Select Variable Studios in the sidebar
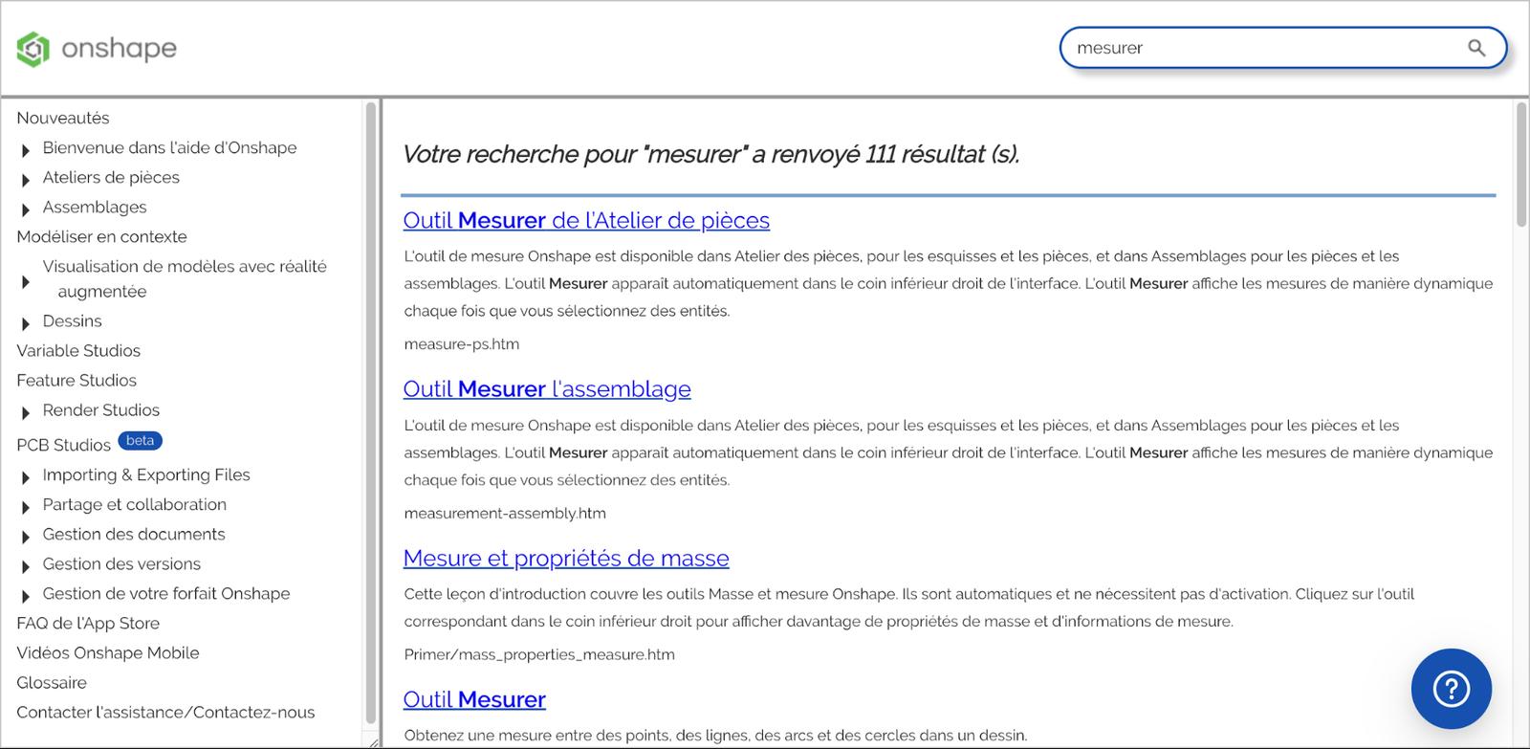Viewport: 1530px width, 749px height. [78, 350]
